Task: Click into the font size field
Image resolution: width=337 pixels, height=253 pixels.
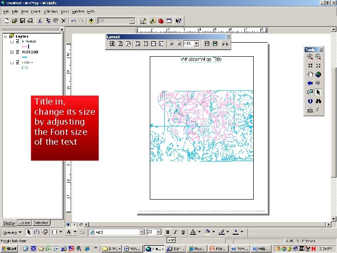Action: click(x=152, y=232)
